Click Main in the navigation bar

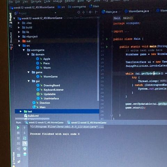click(x=94, y=6)
